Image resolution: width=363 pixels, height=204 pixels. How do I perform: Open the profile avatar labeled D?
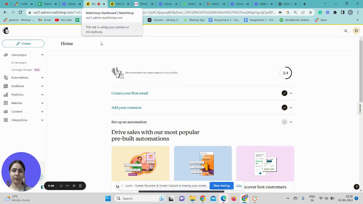356,31
